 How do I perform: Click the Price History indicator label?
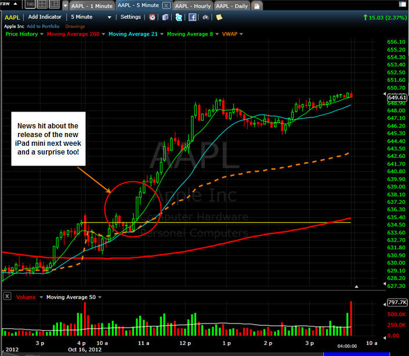(x=21, y=34)
